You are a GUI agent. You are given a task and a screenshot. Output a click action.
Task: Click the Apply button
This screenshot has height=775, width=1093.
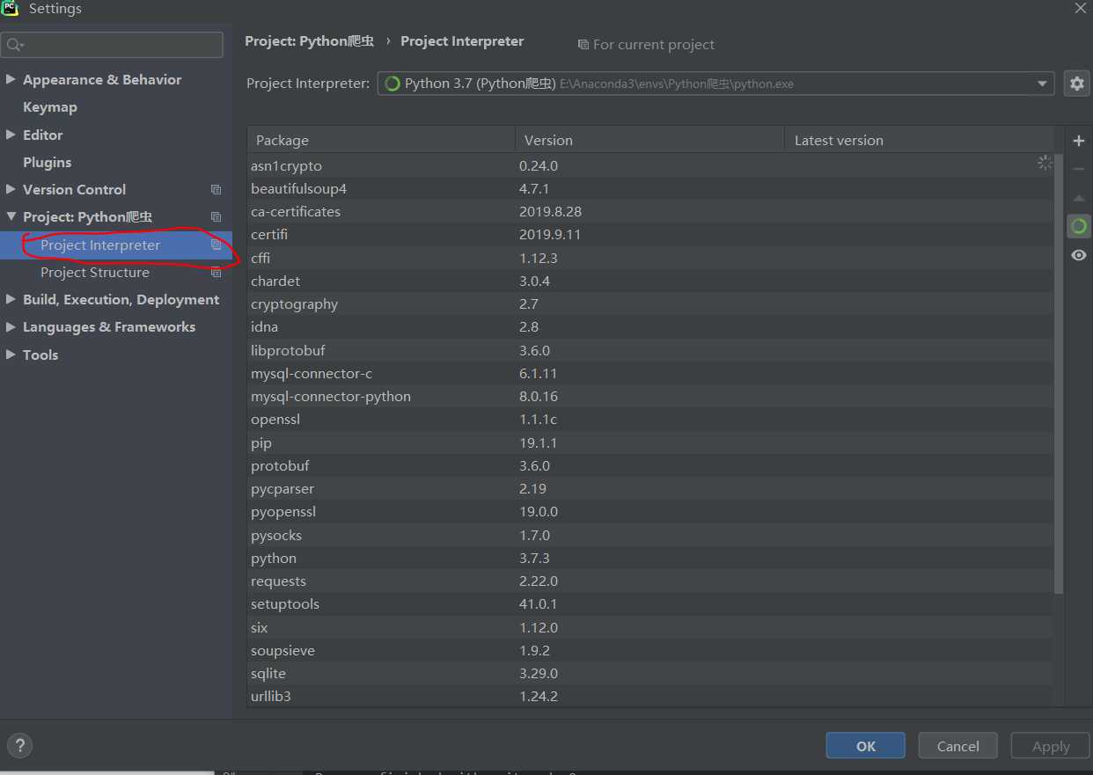pyautogui.click(x=1051, y=746)
